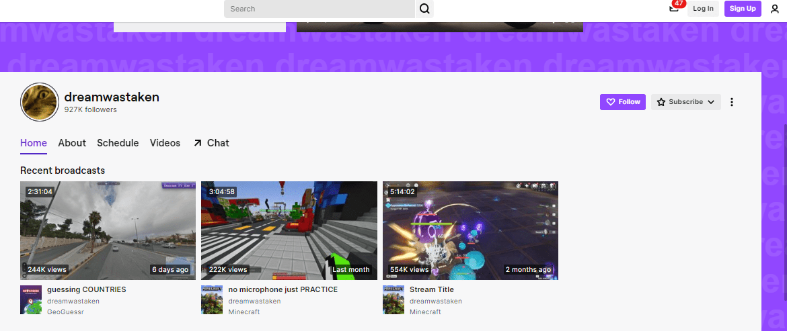Open the guessing COUNTRIES title link
The image size is (787, 331).
point(86,289)
